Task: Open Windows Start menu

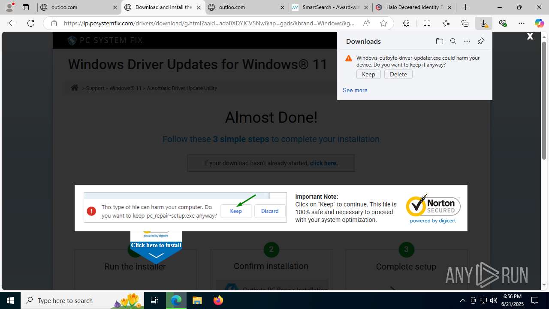Action: (10, 300)
